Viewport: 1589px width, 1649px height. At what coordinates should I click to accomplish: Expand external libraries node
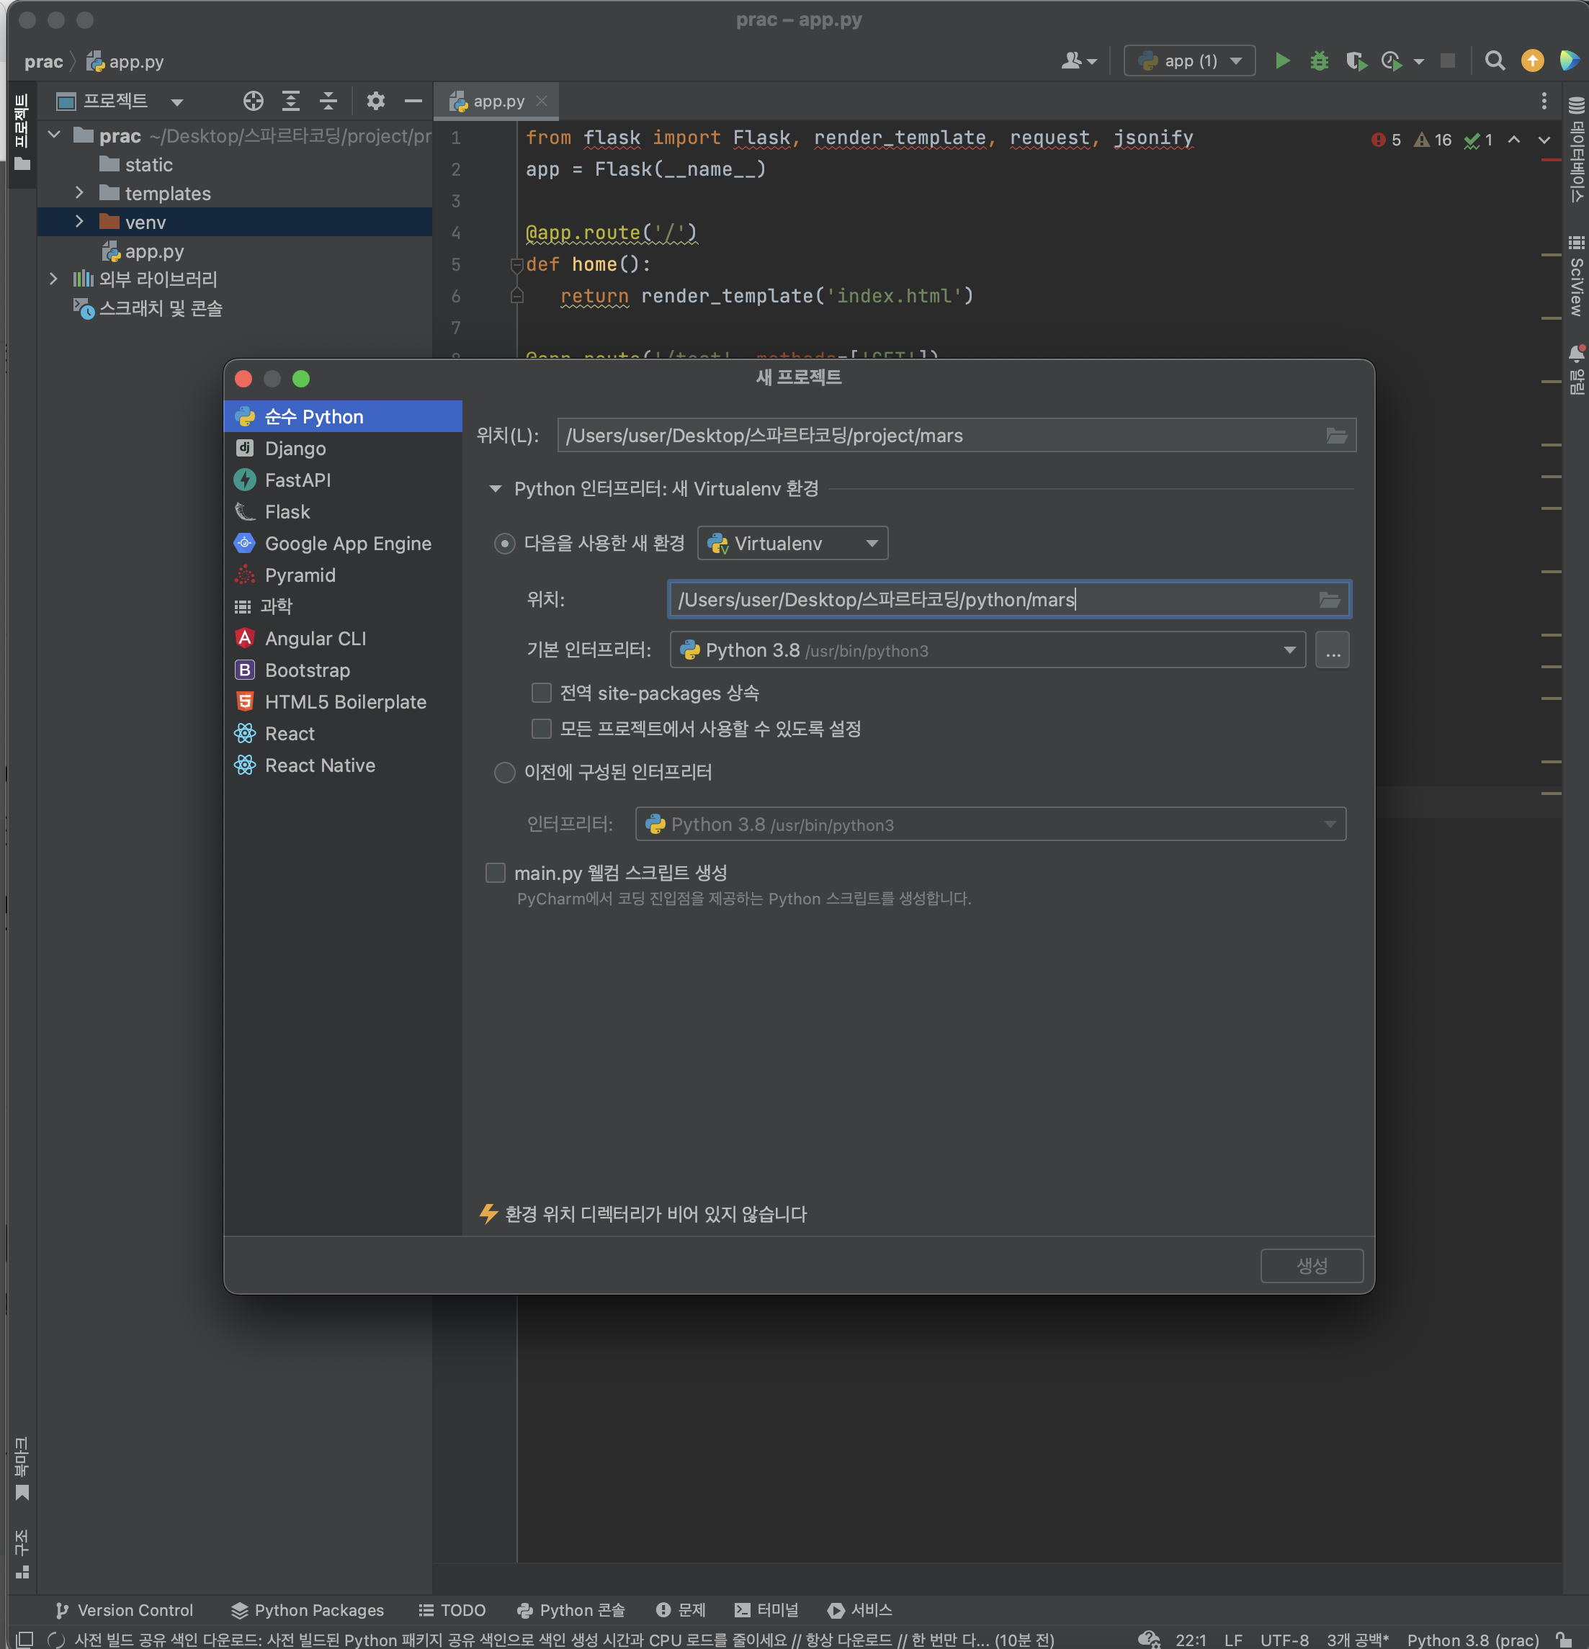(54, 279)
